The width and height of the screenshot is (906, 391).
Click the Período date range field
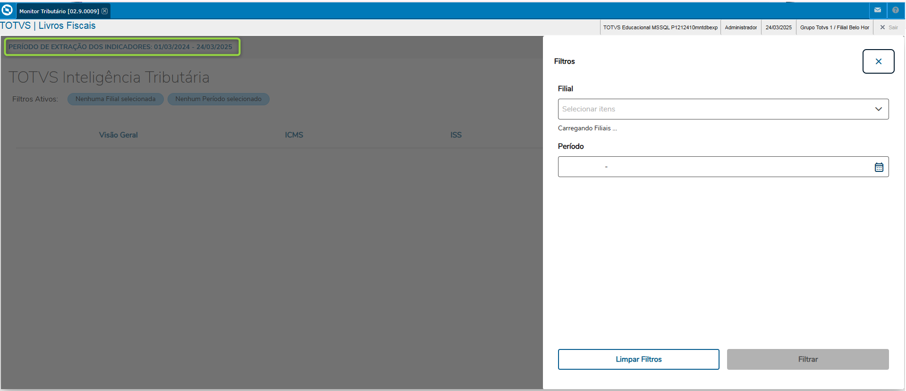point(723,167)
